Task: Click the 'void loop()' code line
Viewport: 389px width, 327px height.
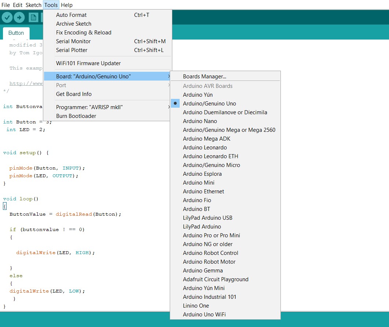Action: click(x=21, y=199)
